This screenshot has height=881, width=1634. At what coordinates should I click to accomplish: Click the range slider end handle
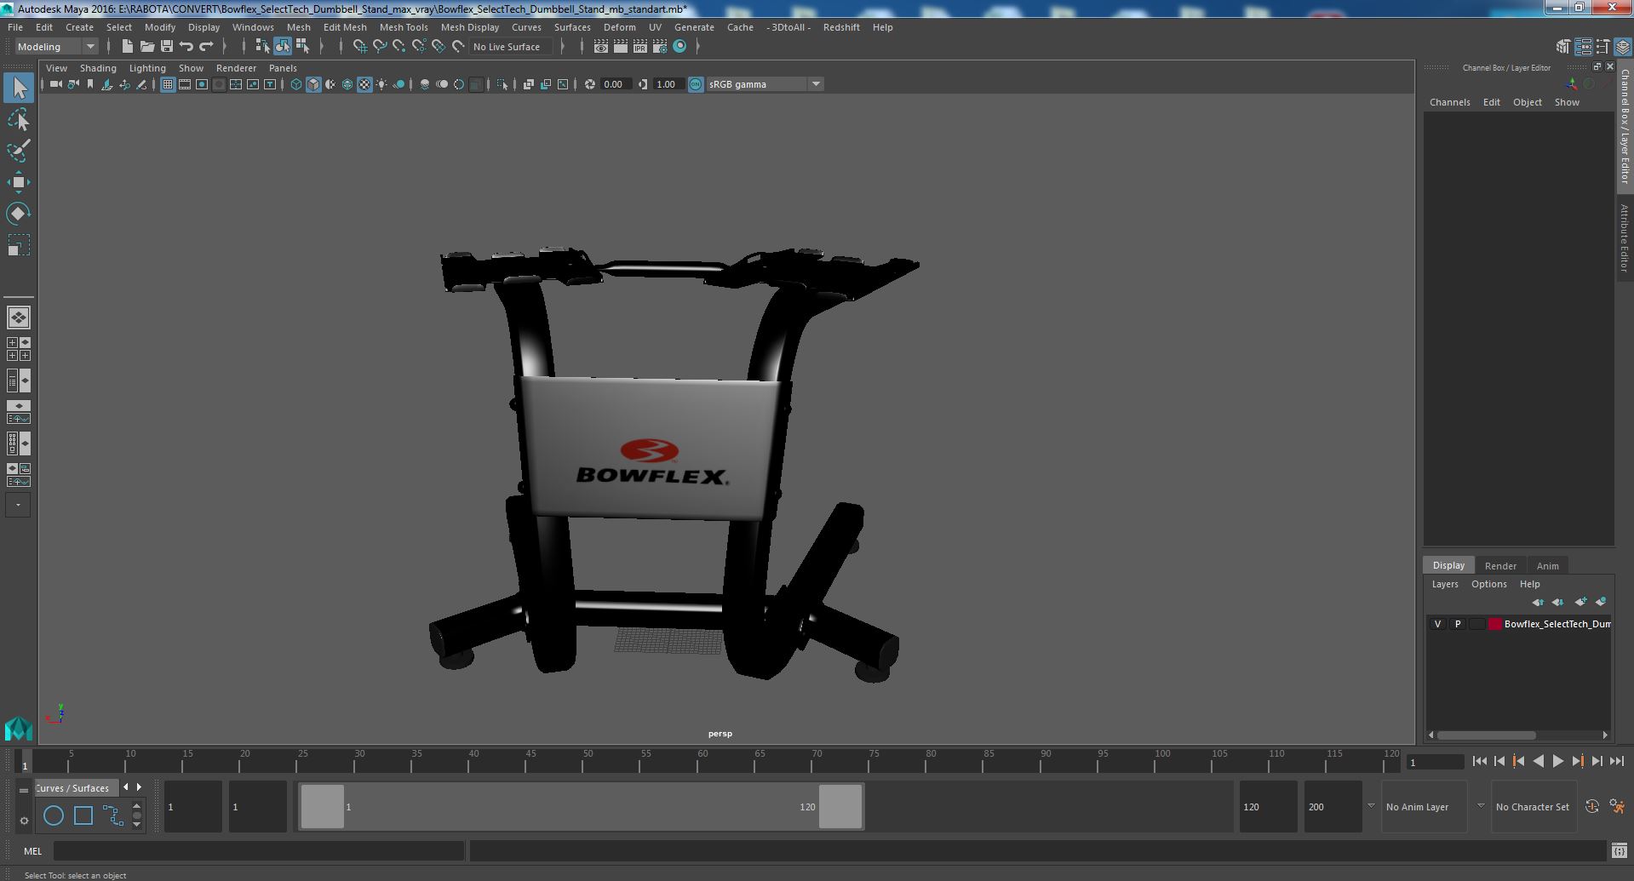pos(840,806)
